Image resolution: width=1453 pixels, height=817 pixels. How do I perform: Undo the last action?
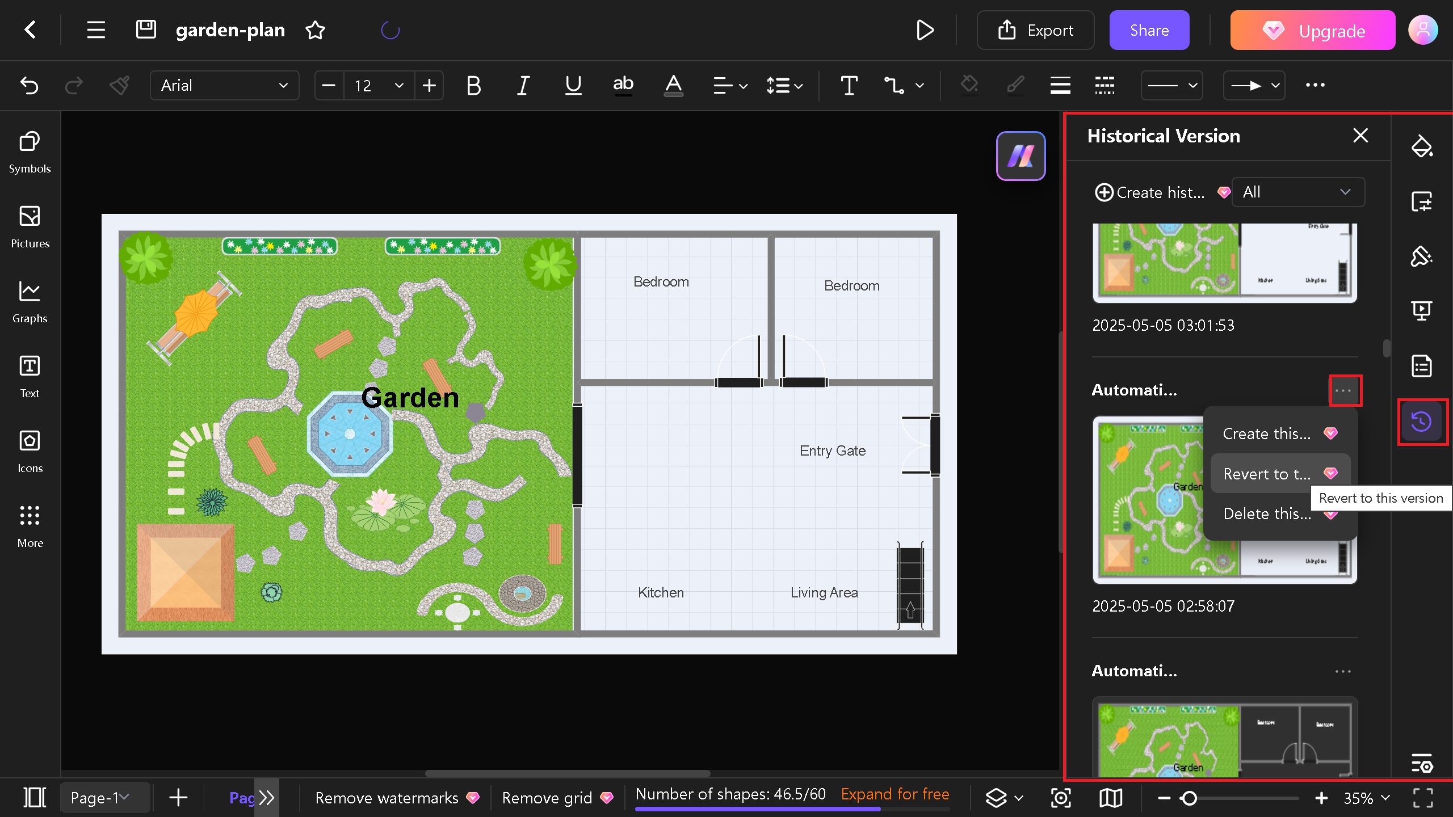pyautogui.click(x=29, y=86)
